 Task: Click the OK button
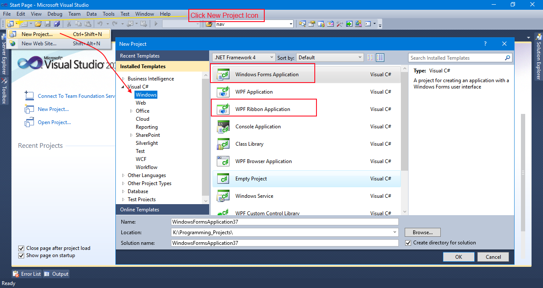point(459,257)
